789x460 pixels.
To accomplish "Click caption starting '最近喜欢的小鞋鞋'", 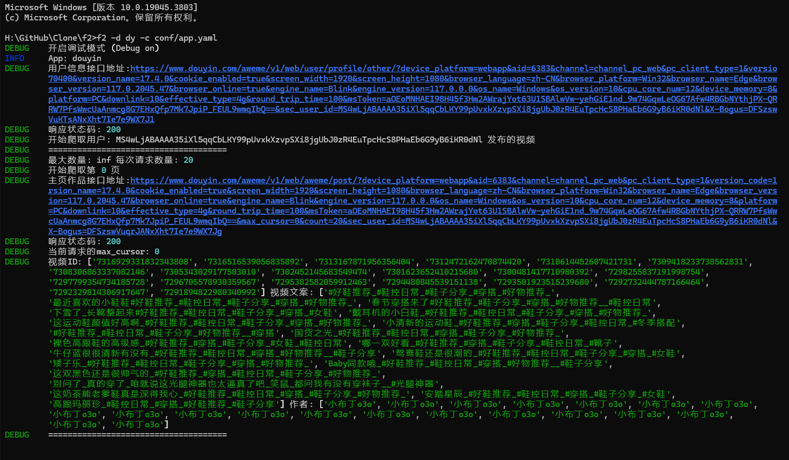I will coord(202,303).
